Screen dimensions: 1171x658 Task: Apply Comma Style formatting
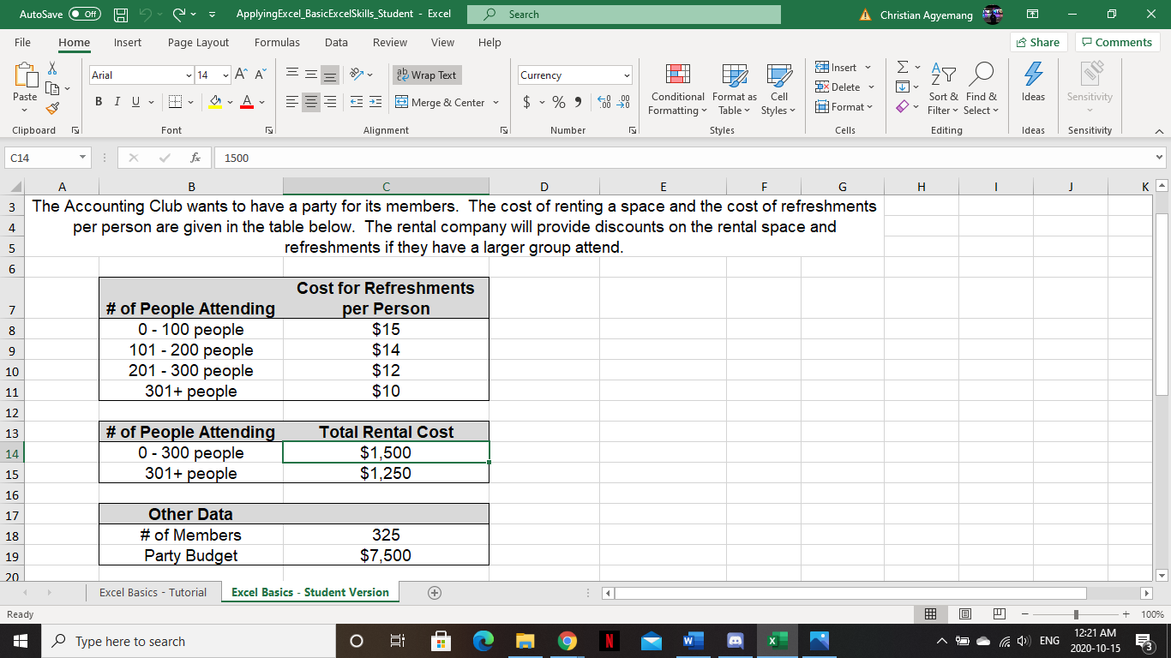579,102
